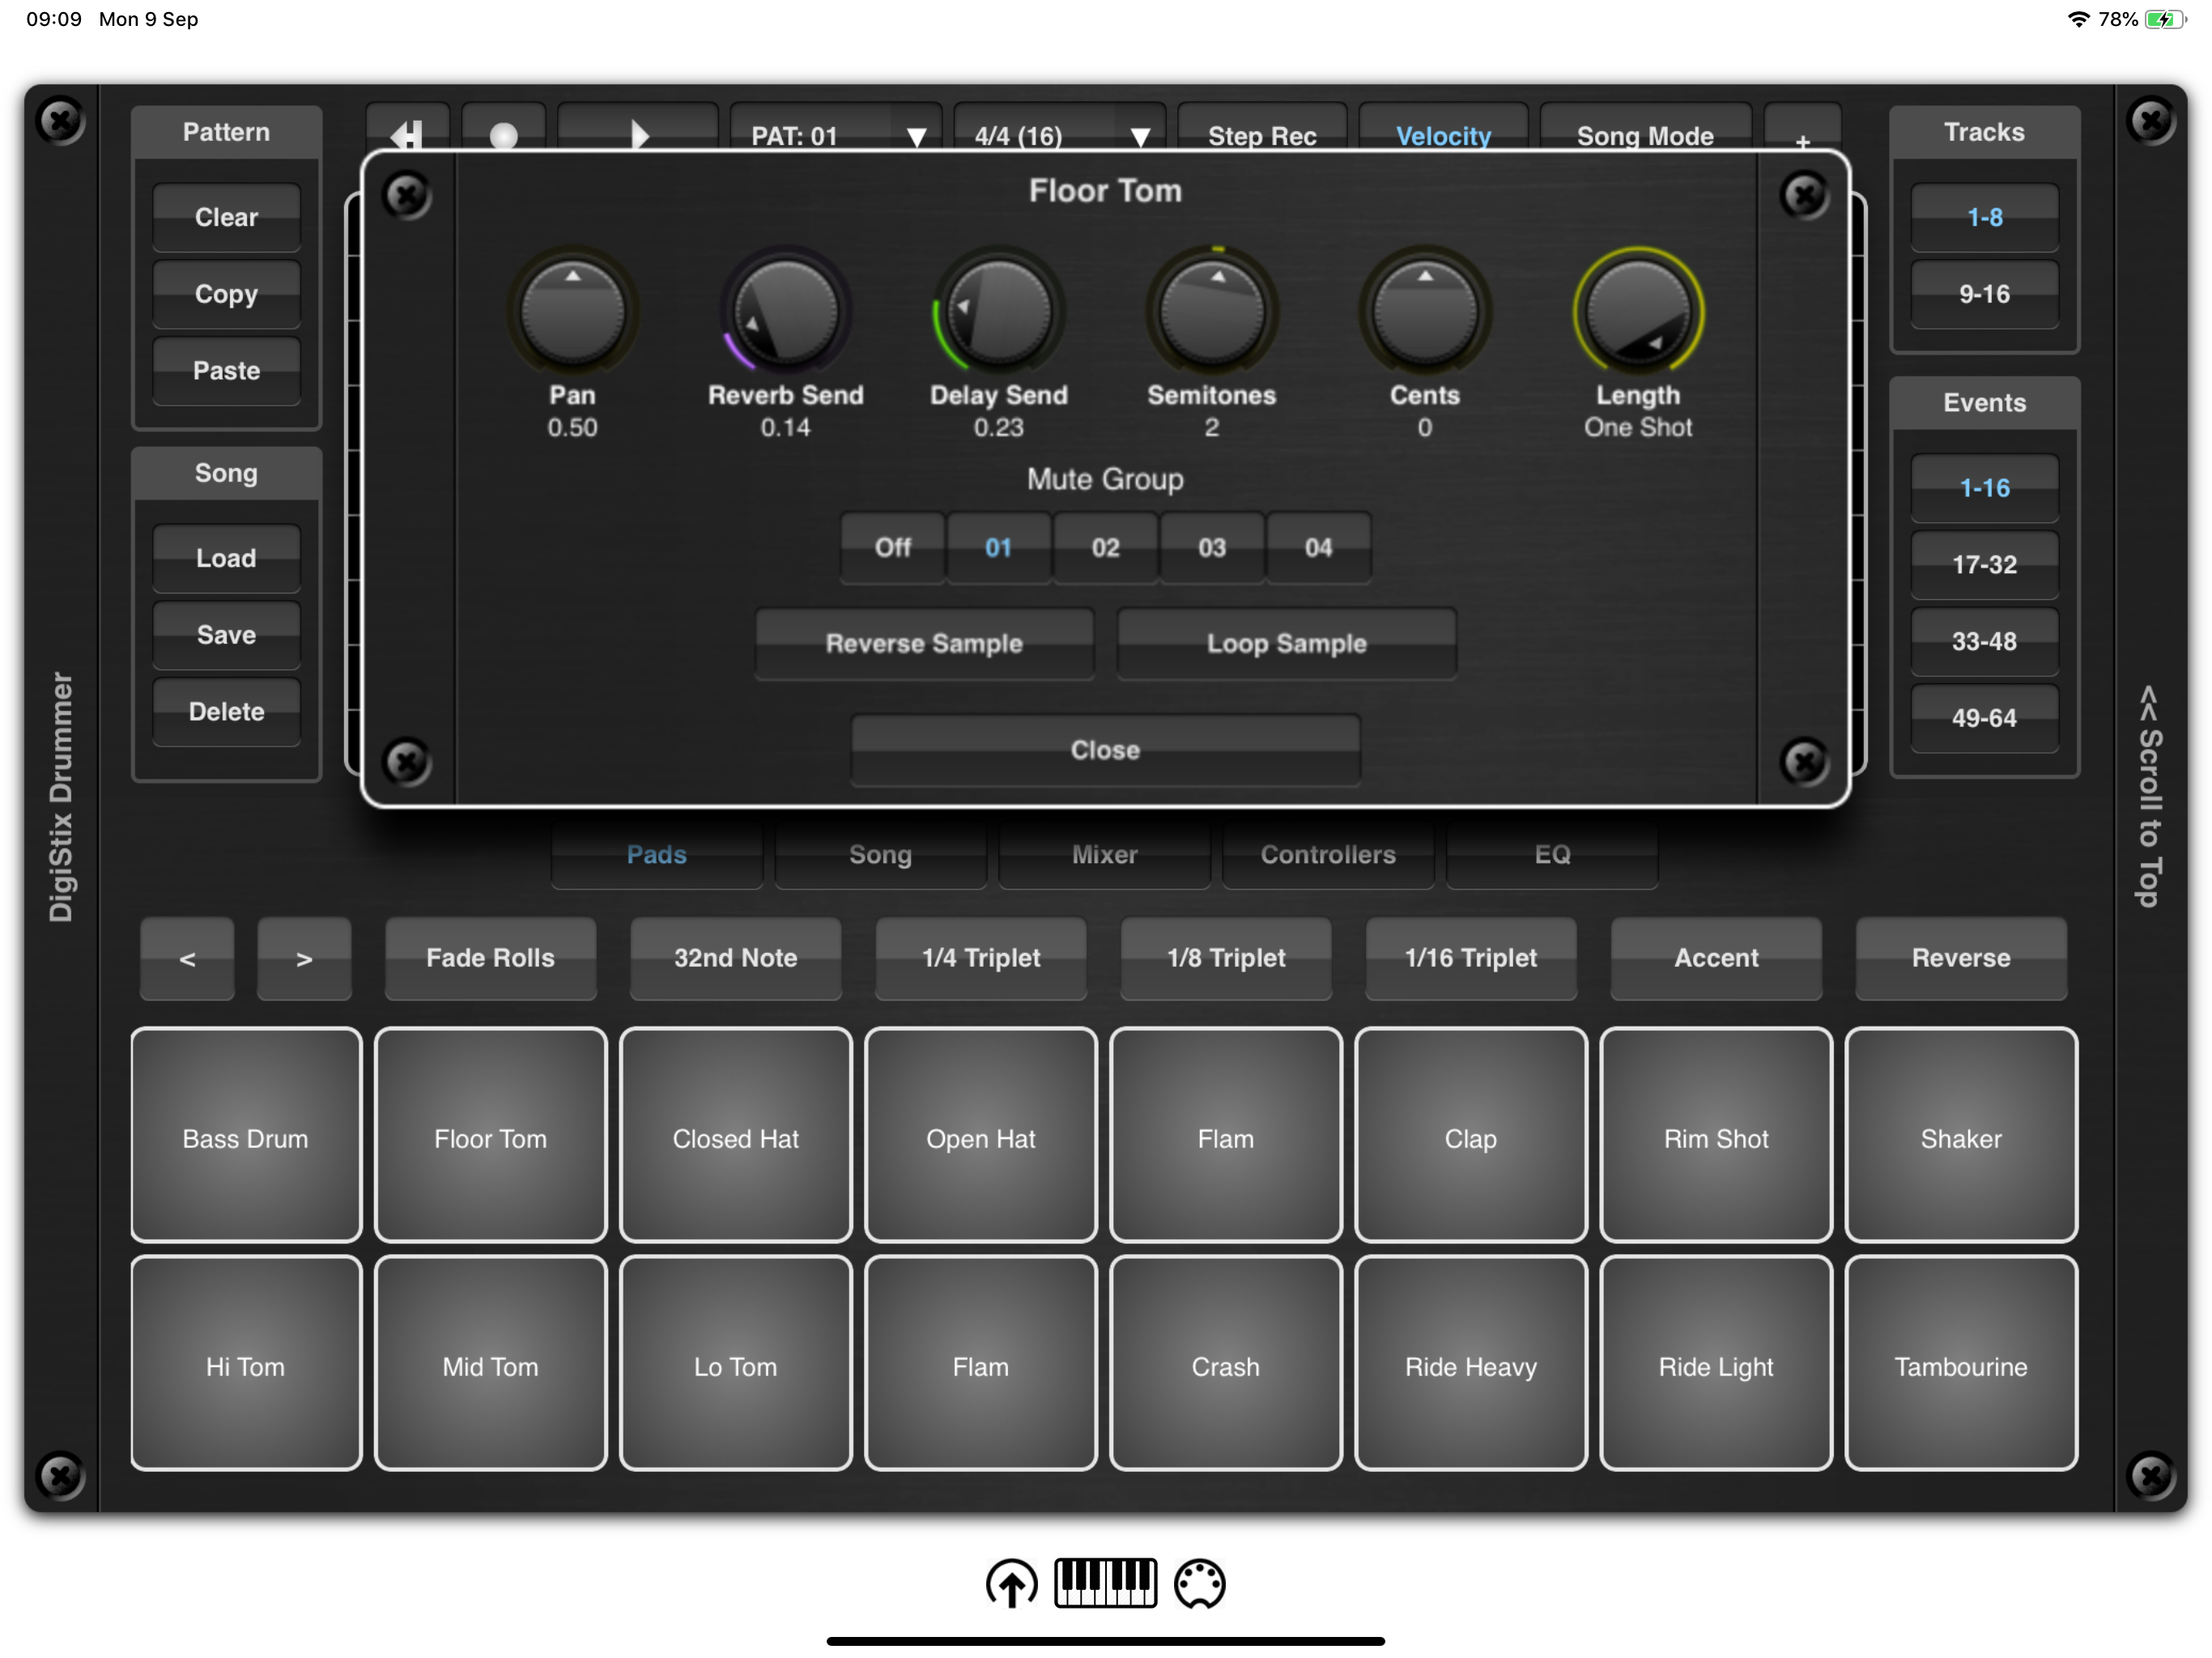The height and width of the screenshot is (1658, 2212).
Task: Open the Controllers tab
Action: (1327, 854)
